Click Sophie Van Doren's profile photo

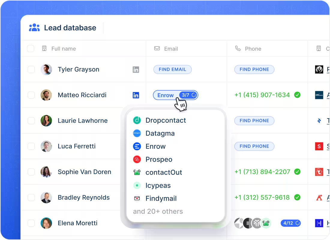click(x=46, y=172)
